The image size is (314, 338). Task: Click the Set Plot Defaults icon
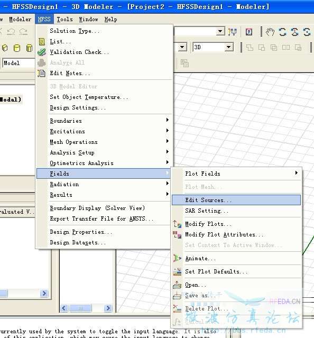[x=177, y=272]
